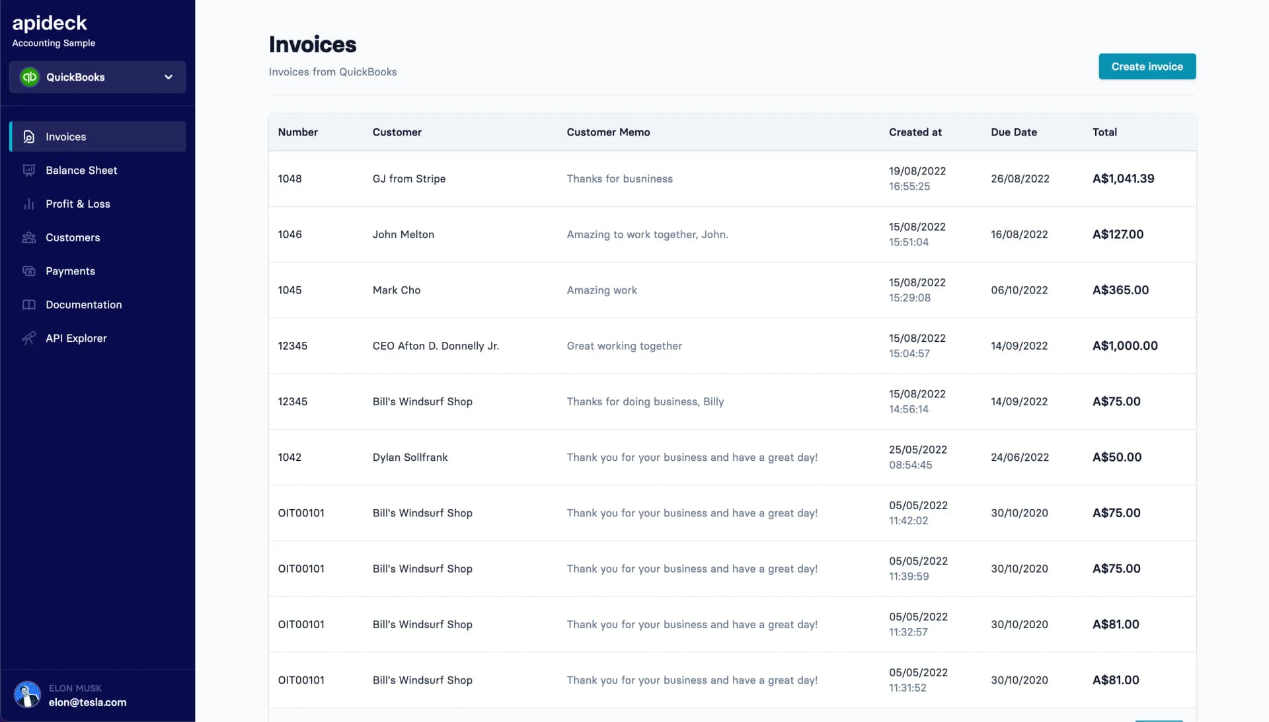
Task: Click the Profit & Loss bar chart icon
Action: 29,204
